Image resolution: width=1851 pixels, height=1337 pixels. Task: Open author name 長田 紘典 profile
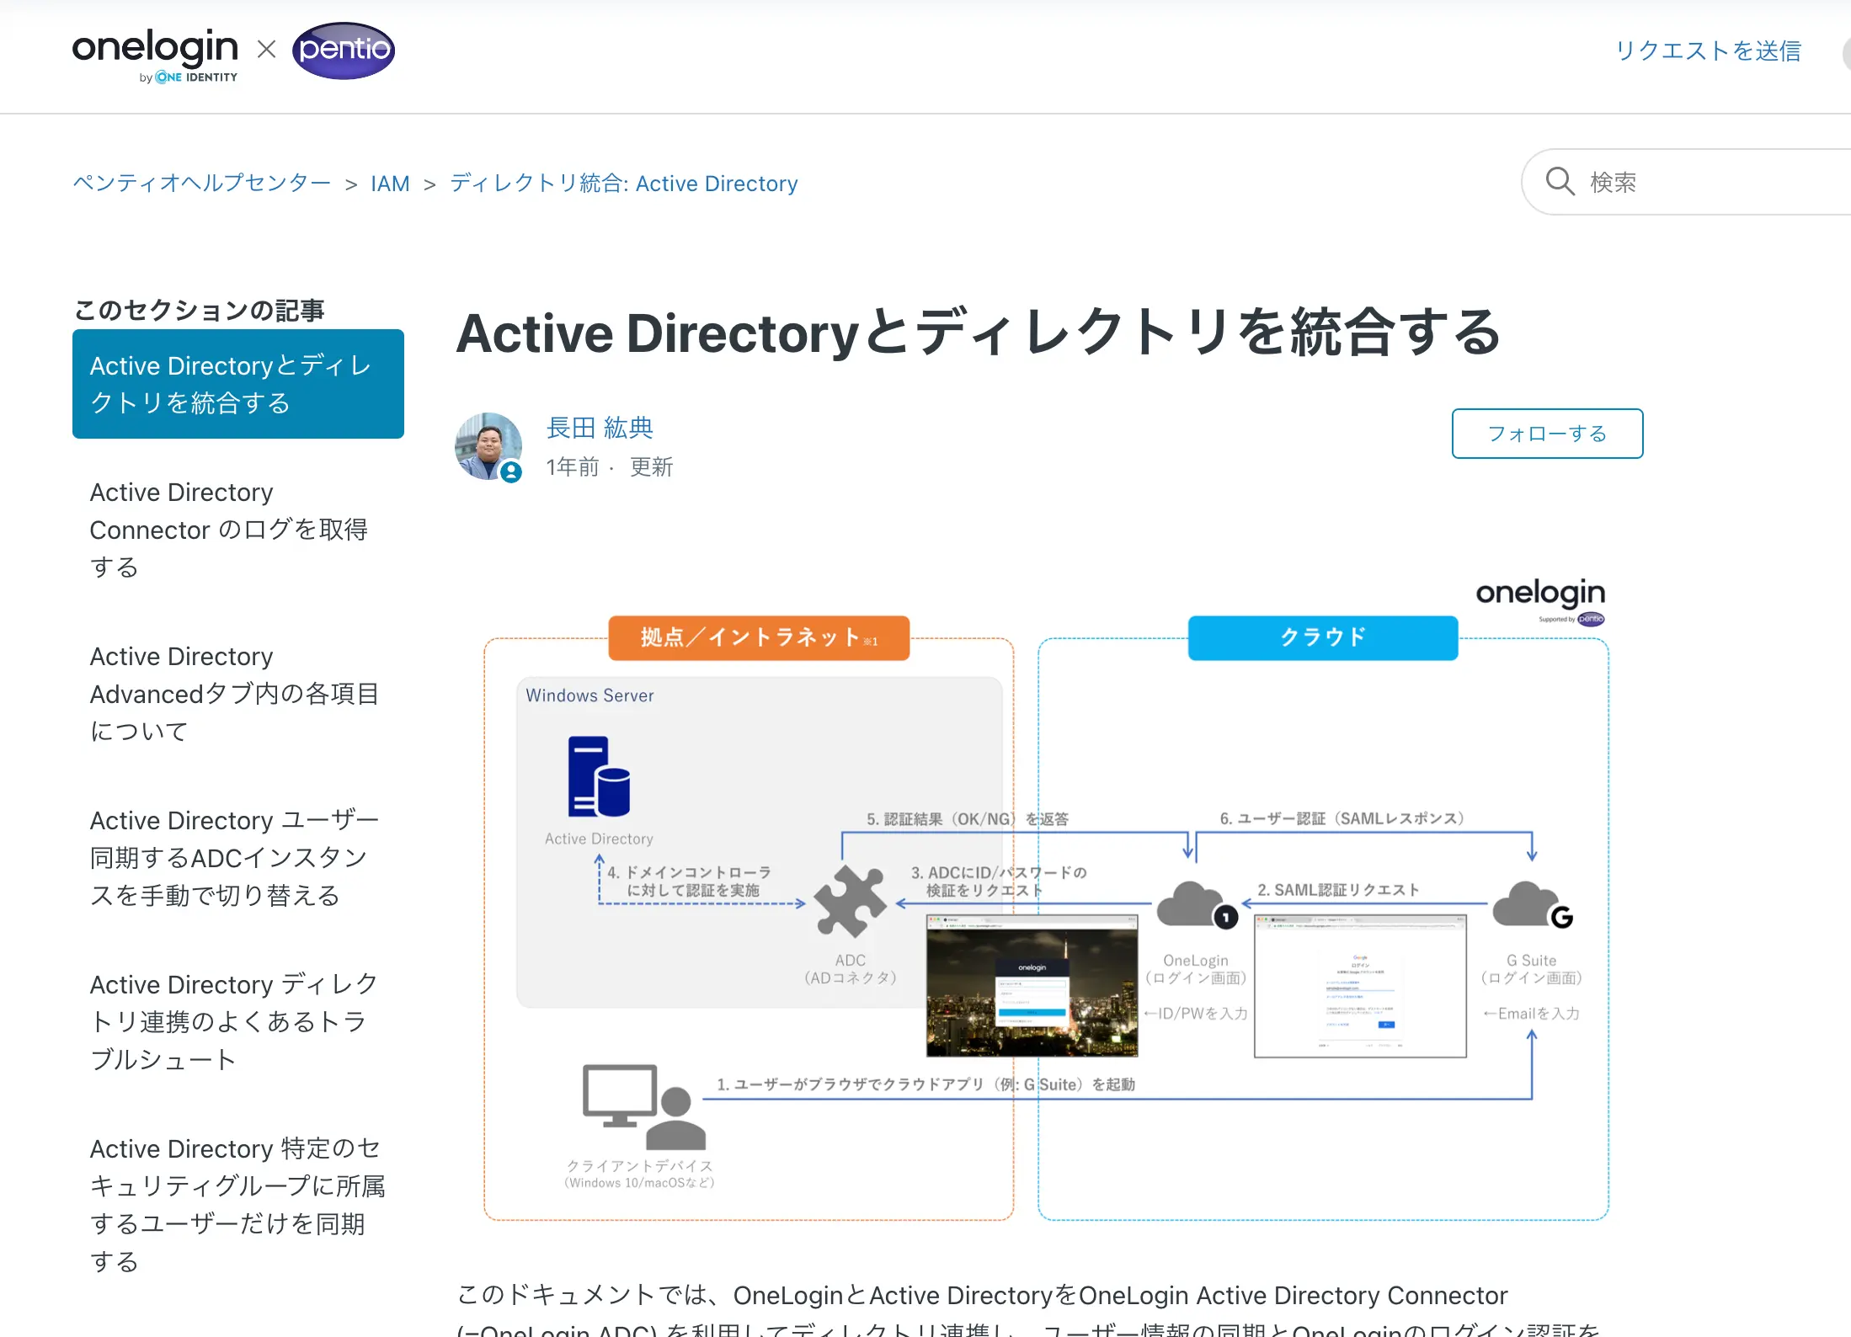(x=600, y=428)
